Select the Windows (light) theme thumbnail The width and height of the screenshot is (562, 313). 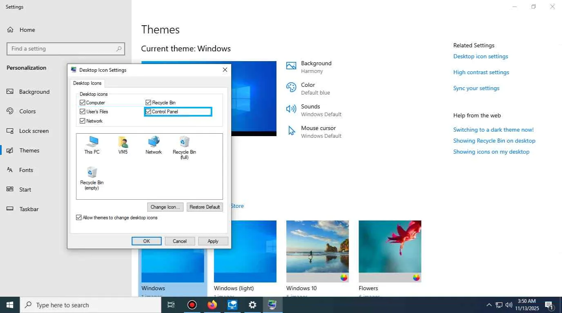(x=245, y=251)
